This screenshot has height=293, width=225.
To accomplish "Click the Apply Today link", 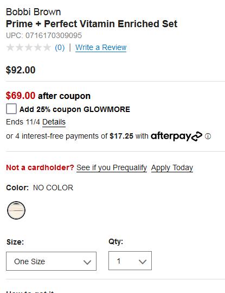I will 172,167.
